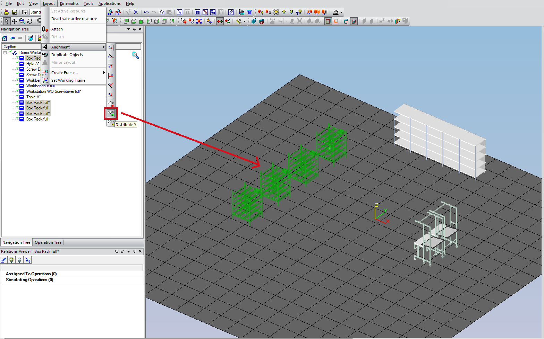
Task: Select the arrow pointer tool
Action: (7, 21)
